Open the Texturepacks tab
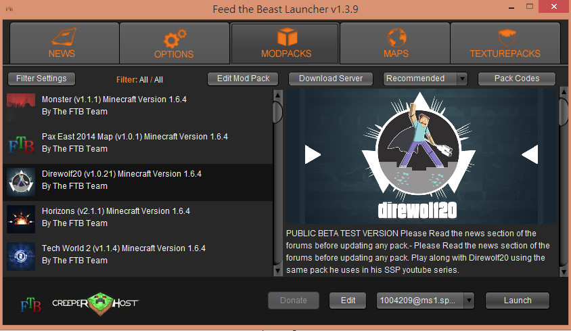The image size is (571, 331). [x=505, y=43]
